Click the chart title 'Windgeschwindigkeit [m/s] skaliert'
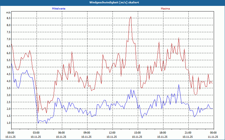The height and width of the screenshot is (140, 225). click(x=114, y=3)
